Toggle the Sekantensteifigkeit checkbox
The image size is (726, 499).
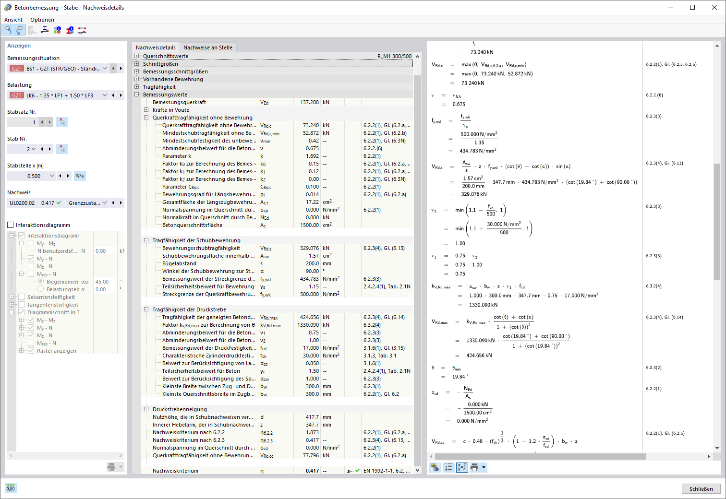[21, 297]
